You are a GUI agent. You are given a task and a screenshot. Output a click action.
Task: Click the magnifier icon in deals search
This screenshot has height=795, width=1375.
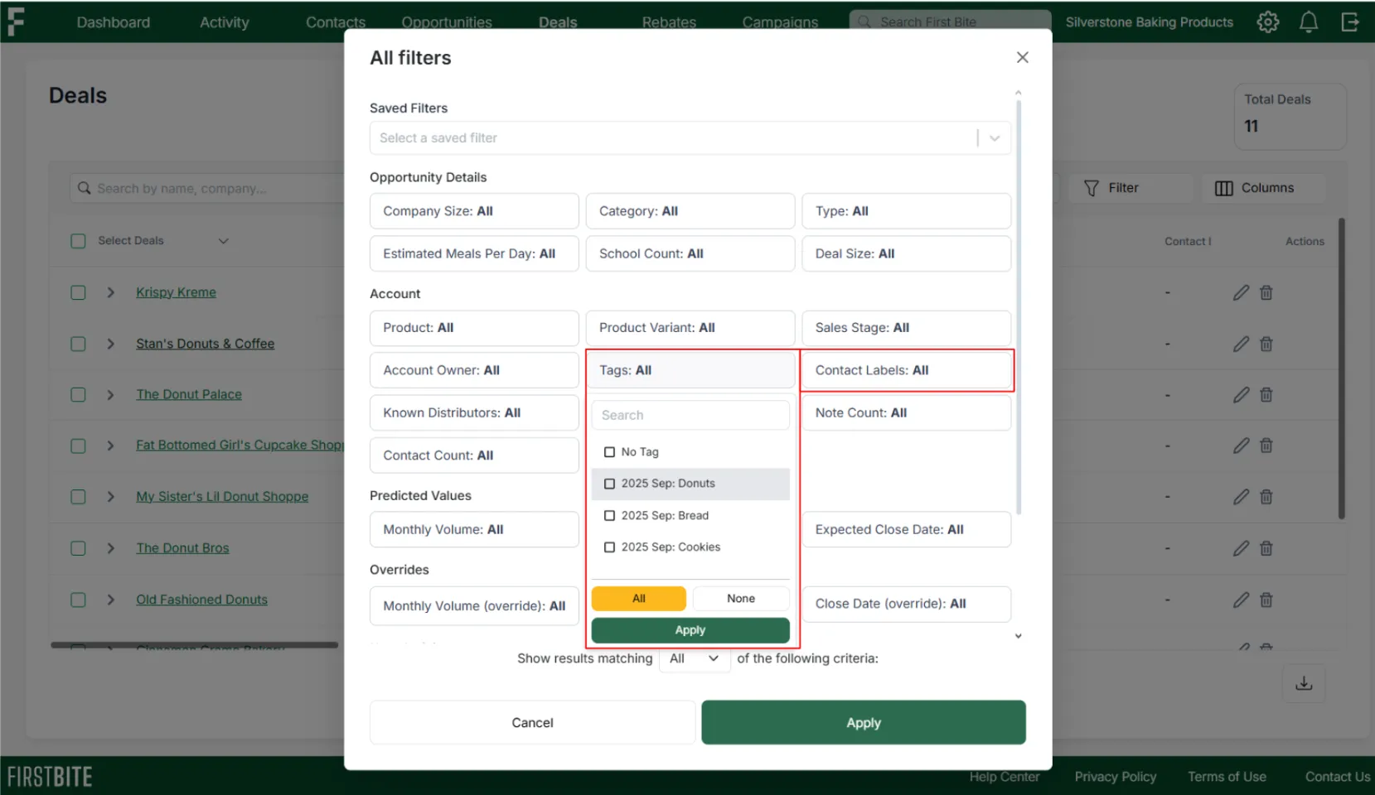84,188
